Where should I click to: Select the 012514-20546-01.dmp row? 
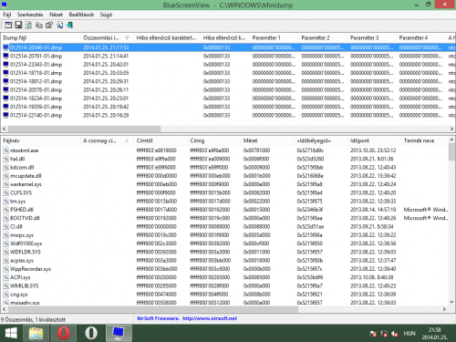[228, 47]
